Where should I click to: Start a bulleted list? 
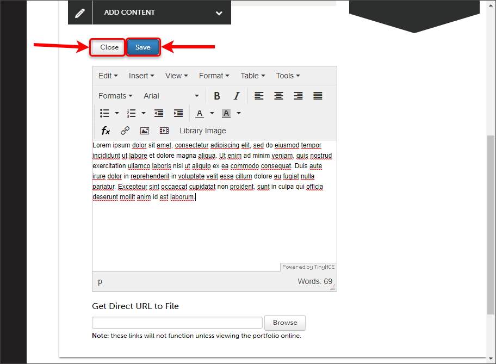[104, 113]
